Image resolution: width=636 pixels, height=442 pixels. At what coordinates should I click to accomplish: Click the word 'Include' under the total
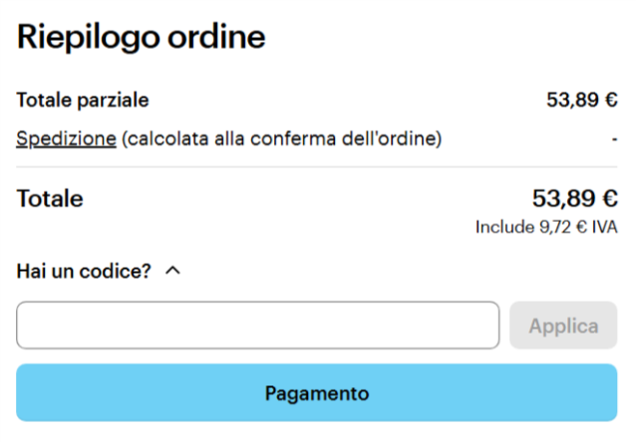coord(505,228)
